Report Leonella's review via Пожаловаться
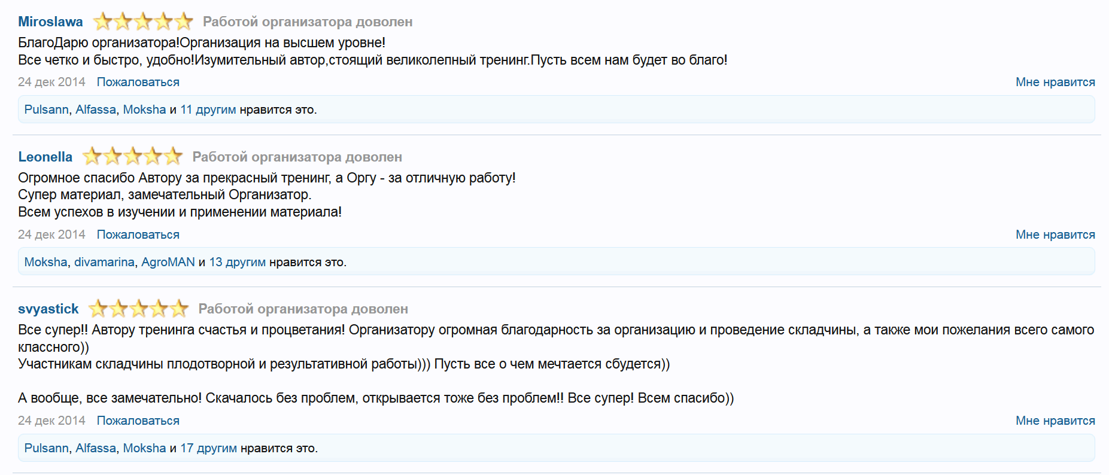The height and width of the screenshot is (475, 1109). 138,235
